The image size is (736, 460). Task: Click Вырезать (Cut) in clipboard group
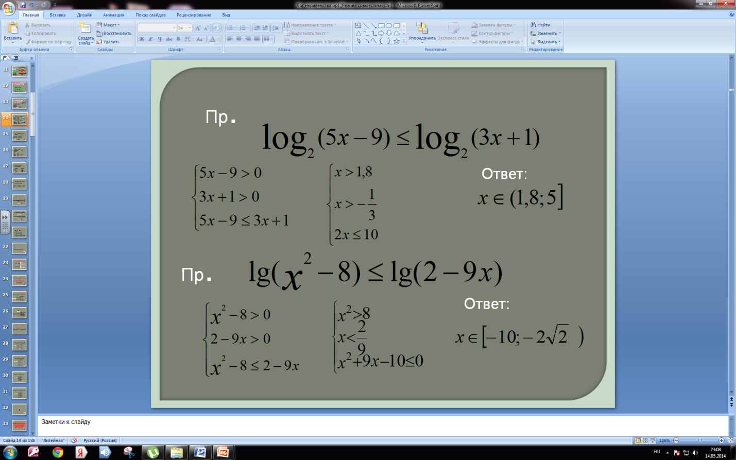[x=38, y=25]
